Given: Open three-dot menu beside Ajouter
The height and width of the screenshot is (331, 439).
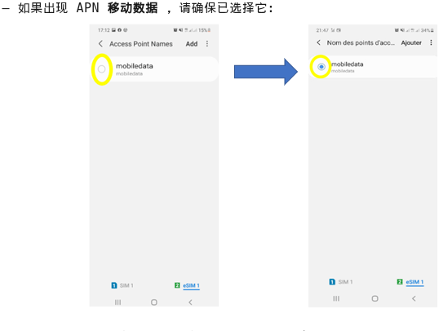Looking at the screenshot, I should click(431, 42).
